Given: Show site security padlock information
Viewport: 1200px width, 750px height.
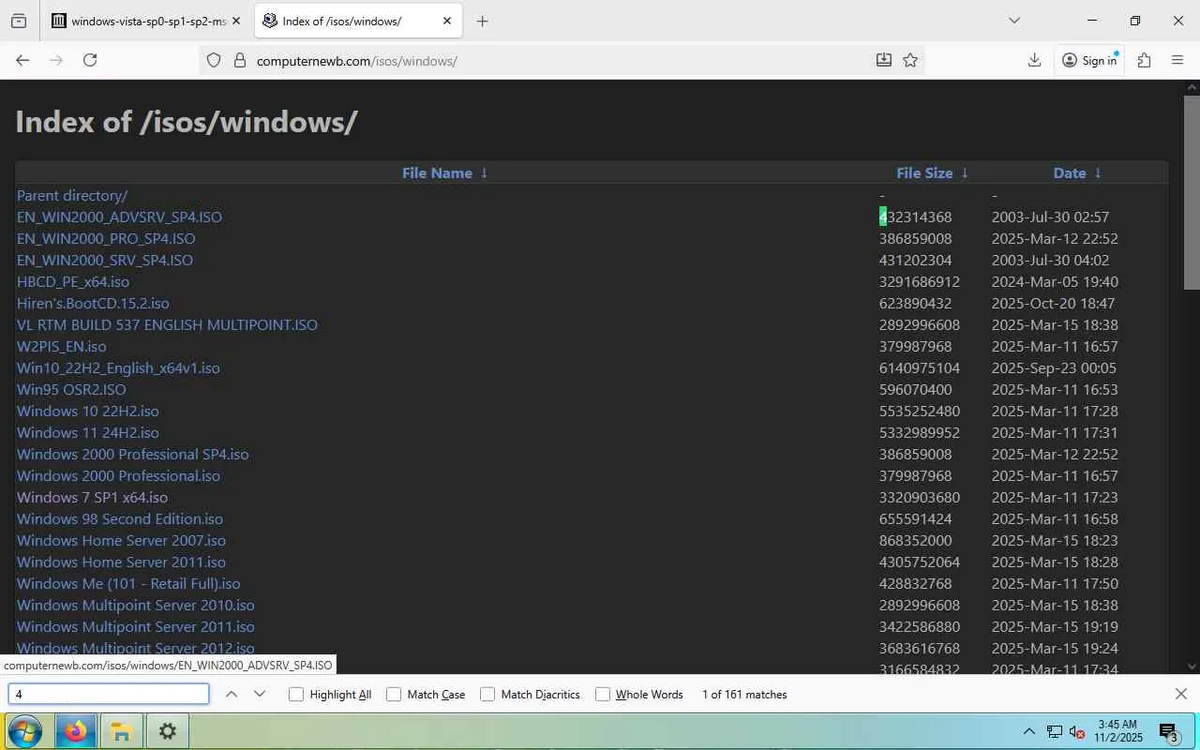Looking at the screenshot, I should coord(239,60).
